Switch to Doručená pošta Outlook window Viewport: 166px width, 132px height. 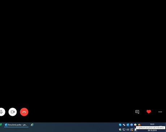(16, 125)
